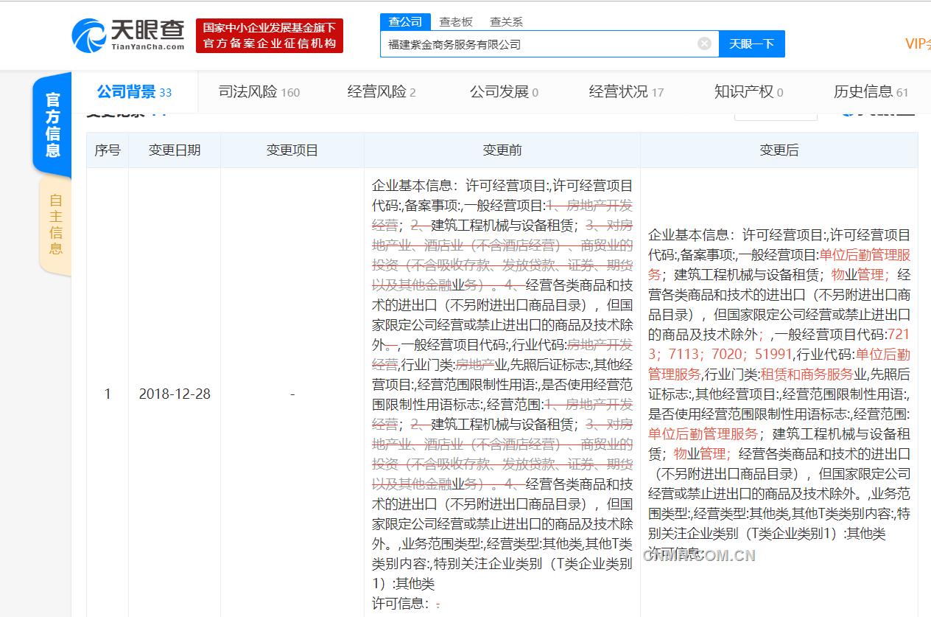Open the 历史信息 tab
The height and width of the screenshot is (617, 931).
coord(871,92)
